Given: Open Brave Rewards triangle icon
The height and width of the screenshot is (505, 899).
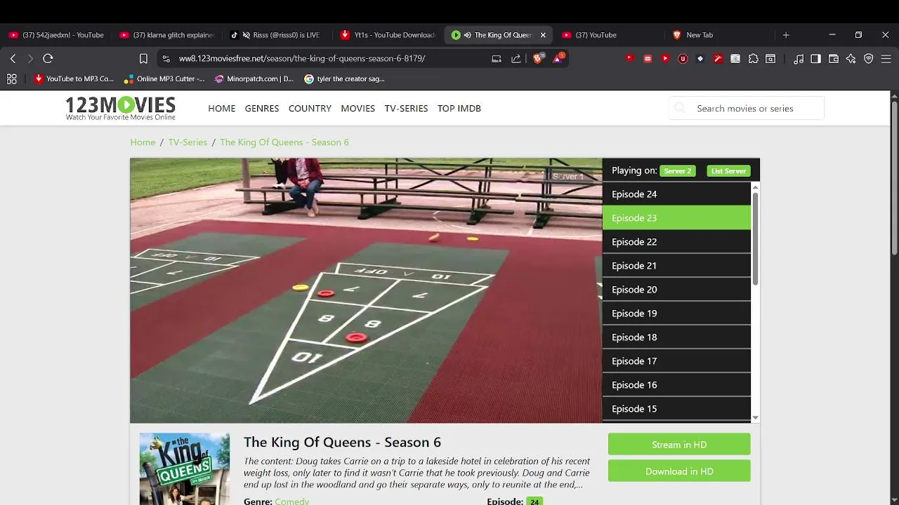Looking at the screenshot, I should pos(558,59).
